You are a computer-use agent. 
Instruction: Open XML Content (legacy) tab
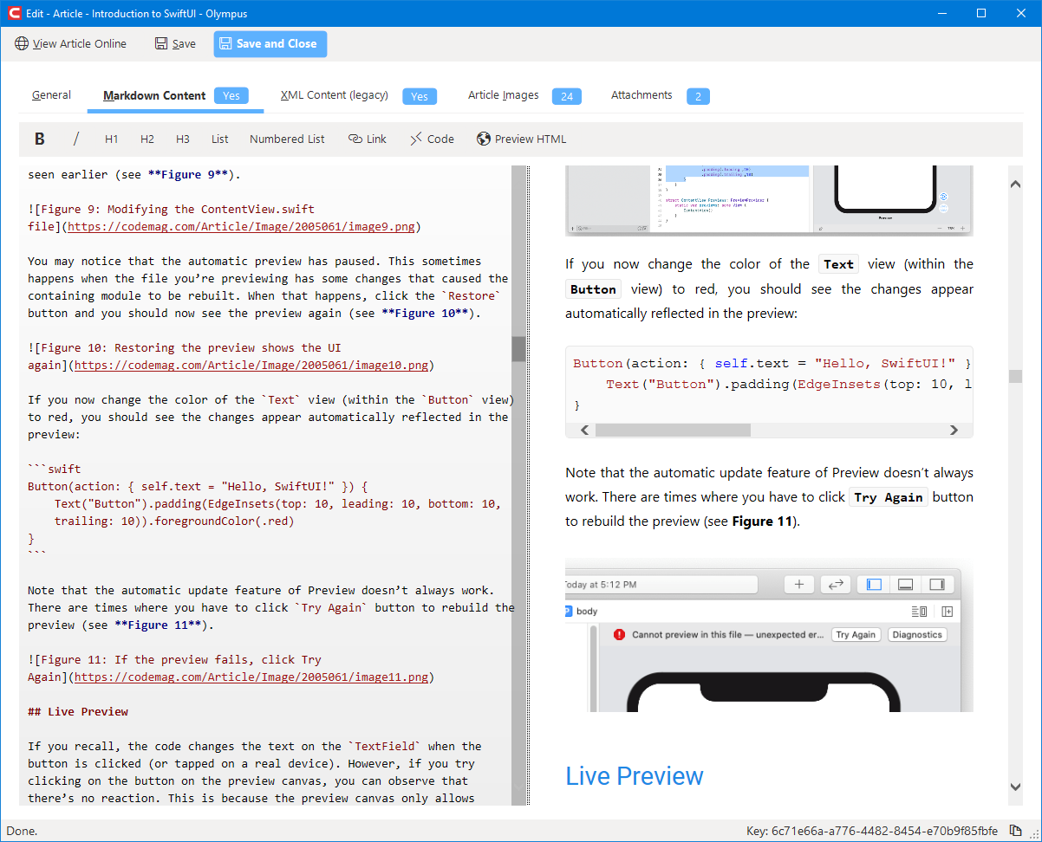[335, 95]
